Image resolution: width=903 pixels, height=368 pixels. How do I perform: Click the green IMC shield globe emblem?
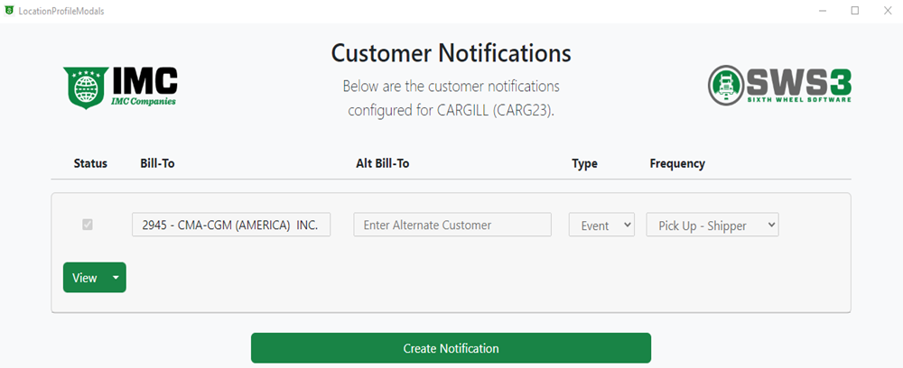click(86, 88)
